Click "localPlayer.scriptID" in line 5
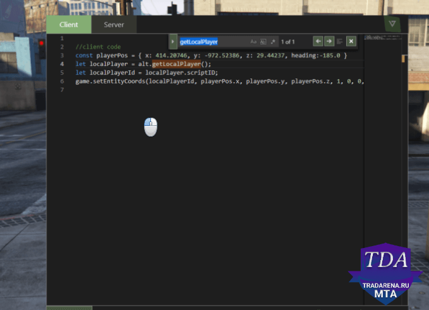The width and height of the screenshot is (429, 310). click(181, 73)
